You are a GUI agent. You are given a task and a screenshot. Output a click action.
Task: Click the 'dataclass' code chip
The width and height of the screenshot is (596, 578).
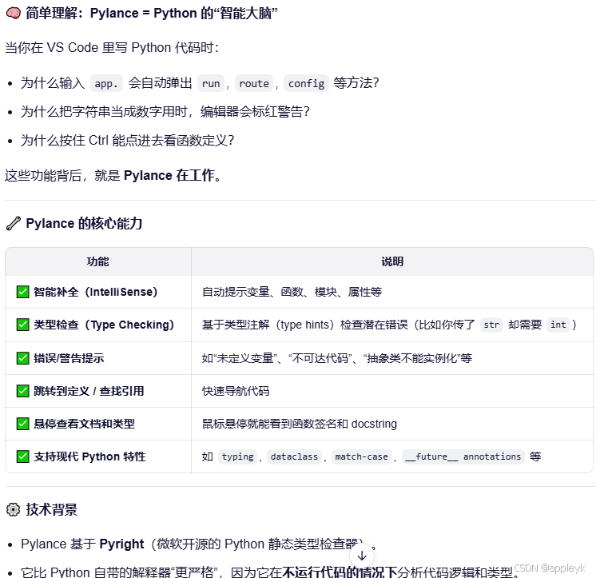pos(294,456)
